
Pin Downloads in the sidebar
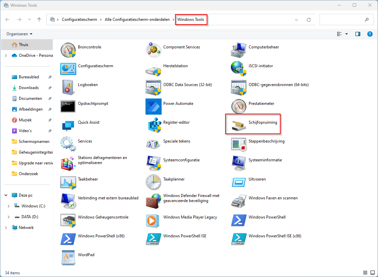pyautogui.click(x=49, y=87)
